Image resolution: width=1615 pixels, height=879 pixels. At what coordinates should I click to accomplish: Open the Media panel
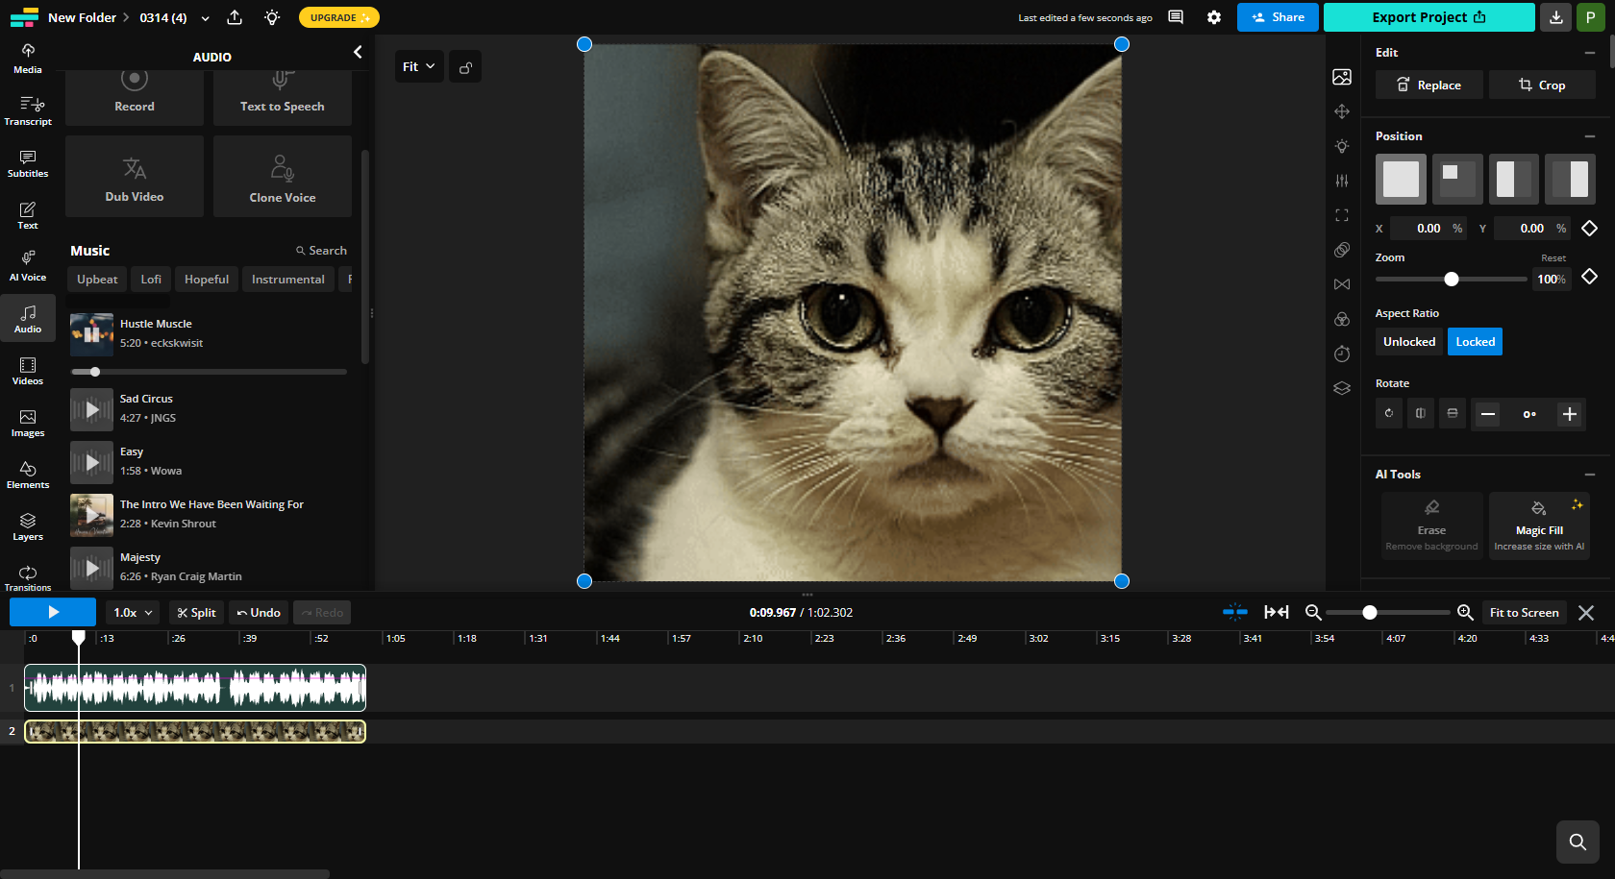27,56
